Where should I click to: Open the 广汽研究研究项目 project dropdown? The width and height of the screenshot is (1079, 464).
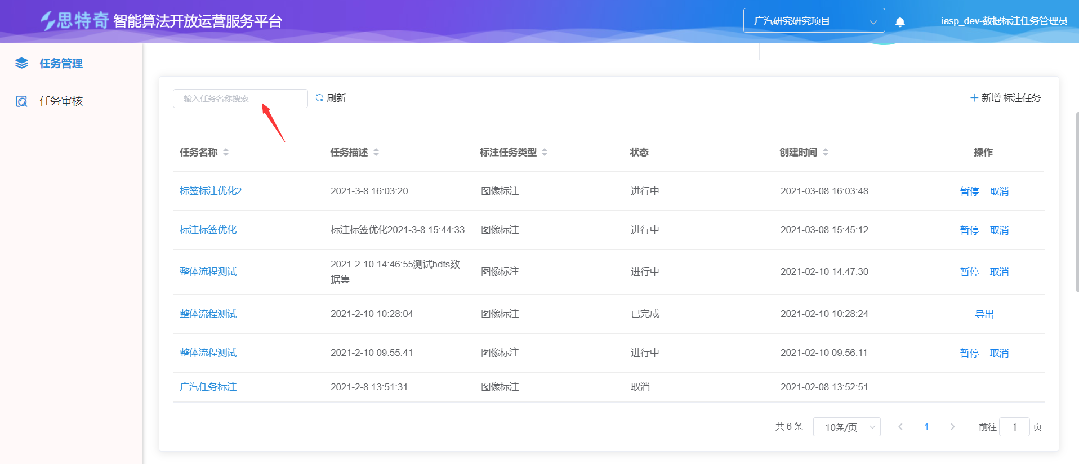point(814,20)
